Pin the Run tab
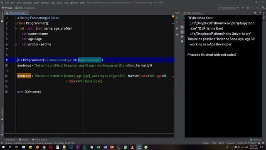 coord(177,35)
